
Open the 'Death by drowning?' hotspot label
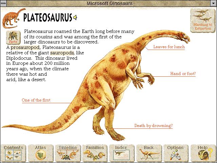(154, 126)
